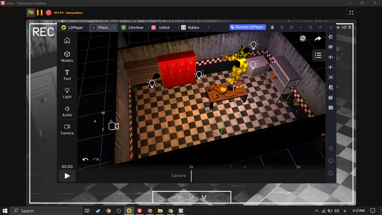This screenshot has height=215, width=382.
Task: Select light bulb left of red lockers
Action: (x=152, y=83)
